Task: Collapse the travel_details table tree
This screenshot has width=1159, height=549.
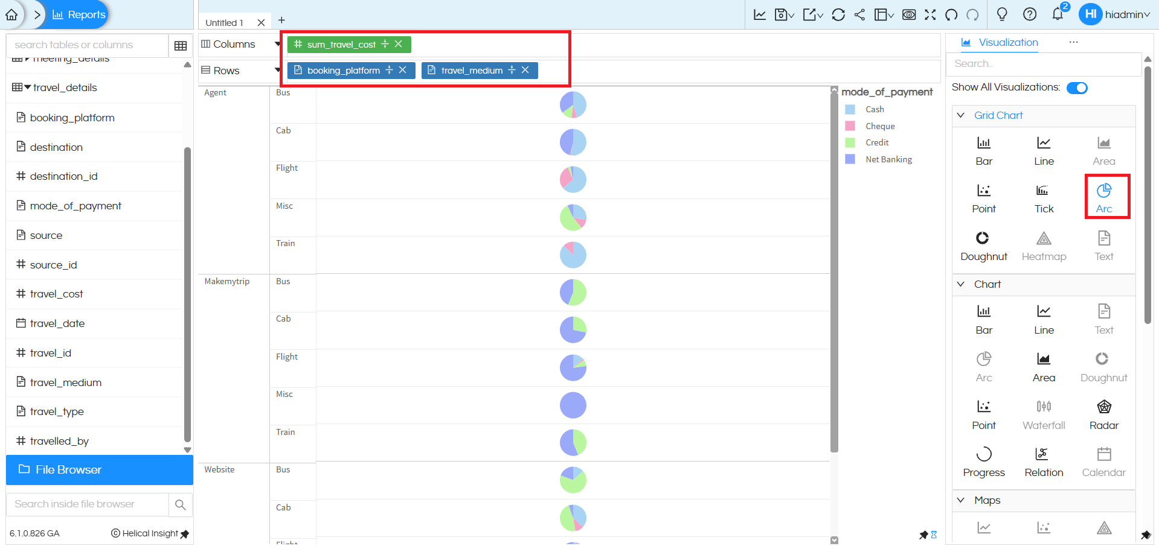Action: click(x=27, y=87)
